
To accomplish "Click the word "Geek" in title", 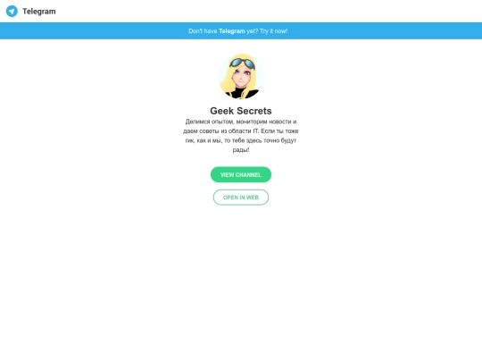I will click(x=221, y=111).
